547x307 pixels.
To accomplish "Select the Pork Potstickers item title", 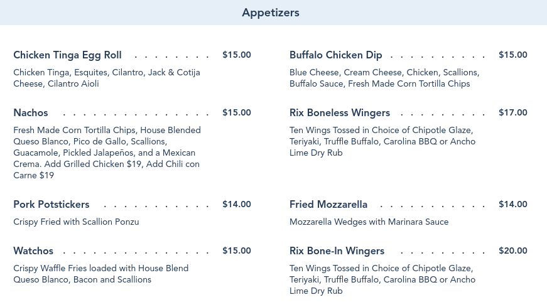I will tap(51, 205).
